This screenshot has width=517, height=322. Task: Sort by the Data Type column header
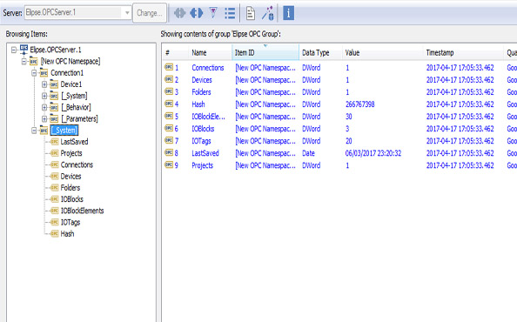(320, 53)
